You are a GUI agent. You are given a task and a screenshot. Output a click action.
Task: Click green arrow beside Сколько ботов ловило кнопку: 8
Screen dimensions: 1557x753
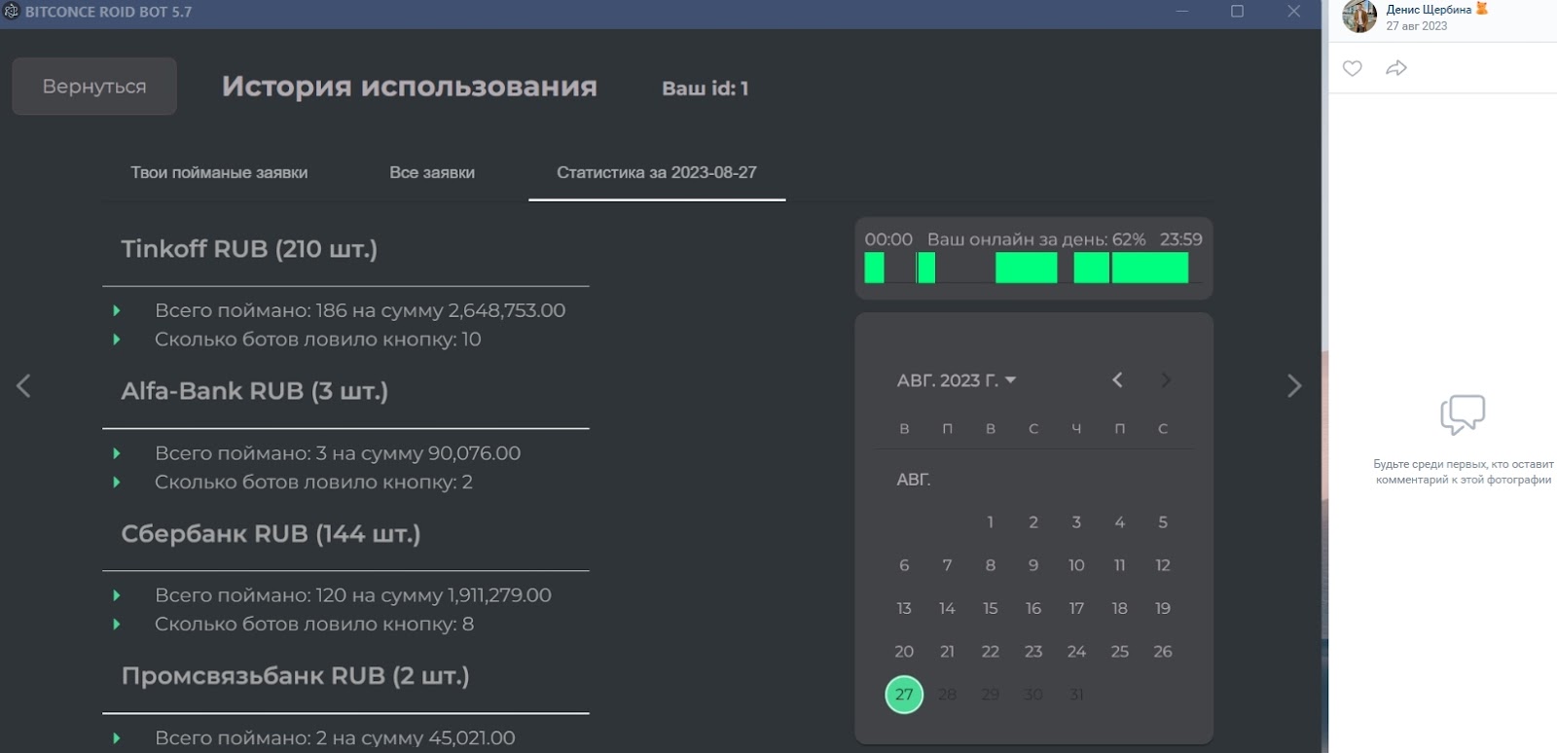pyautogui.click(x=117, y=625)
